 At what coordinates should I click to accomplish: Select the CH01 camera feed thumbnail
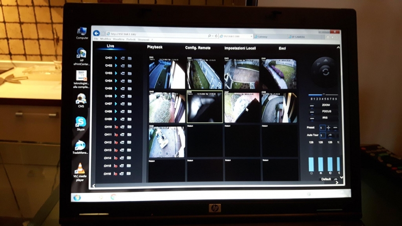[x=167, y=72]
